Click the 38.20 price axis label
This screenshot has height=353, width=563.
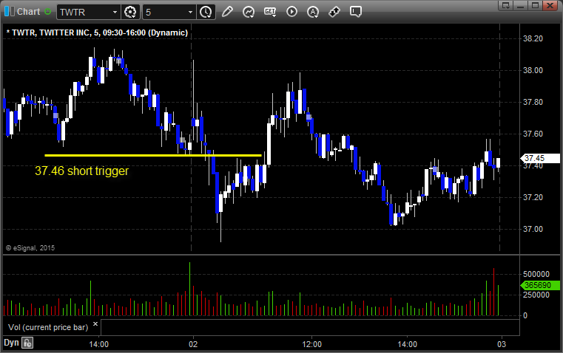tap(533, 38)
